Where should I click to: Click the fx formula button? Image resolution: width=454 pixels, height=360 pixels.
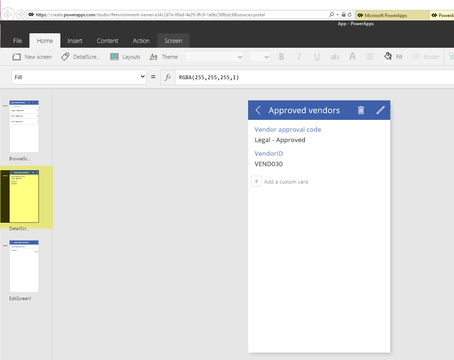(168, 77)
